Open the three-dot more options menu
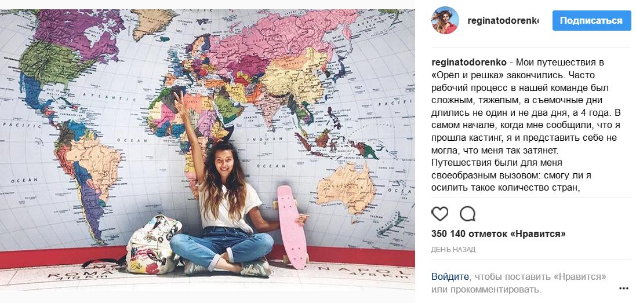 [x=624, y=289]
